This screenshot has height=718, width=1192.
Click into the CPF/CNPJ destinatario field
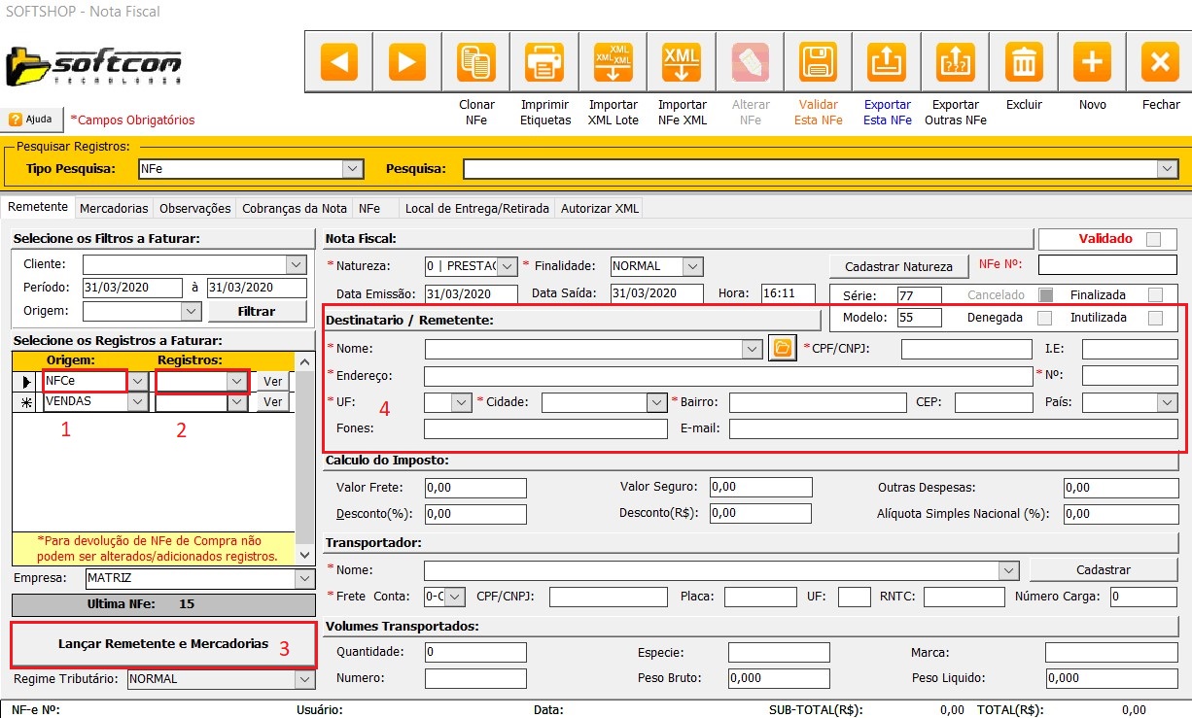[966, 349]
